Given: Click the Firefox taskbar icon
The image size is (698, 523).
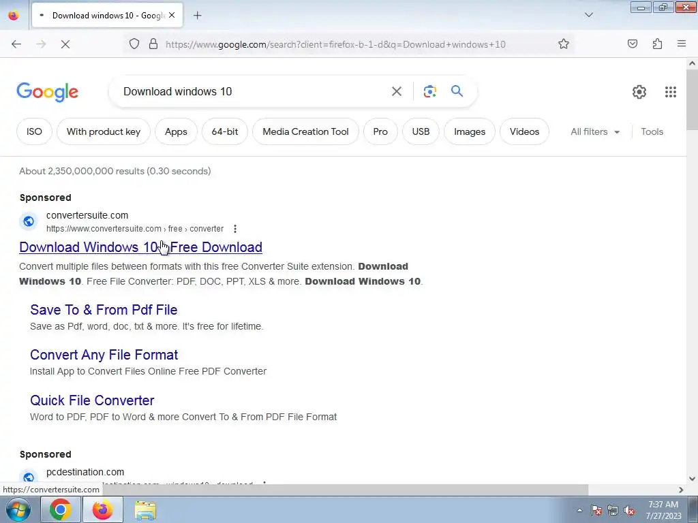Looking at the screenshot, I should pyautogui.click(x=102, y=509).
